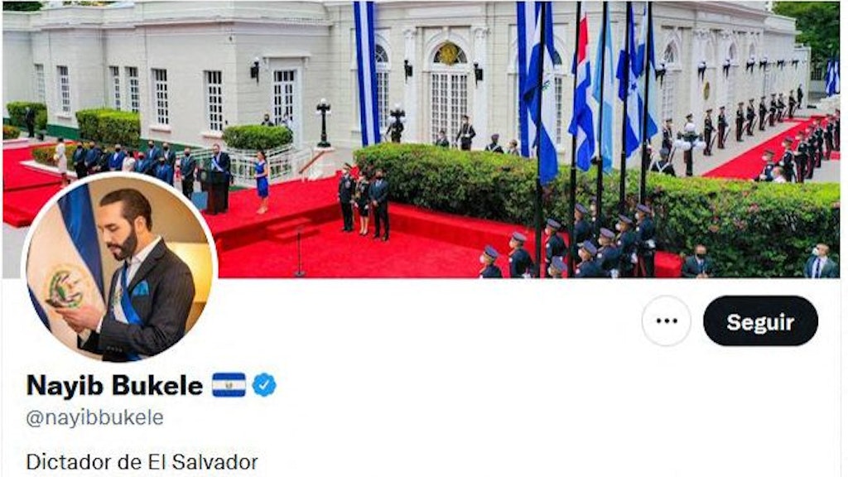
Task: Click the red carpet steps in header
Action: (291, 229)
